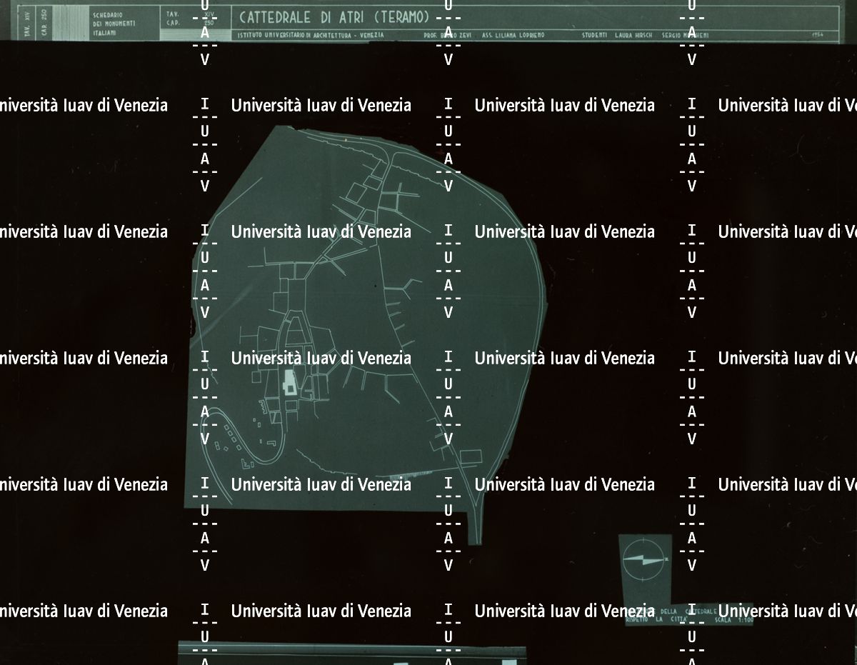Click the small buildings inside the winding road
The width and height of the screenshot is (857, 665).
click(x=231, y=437)
